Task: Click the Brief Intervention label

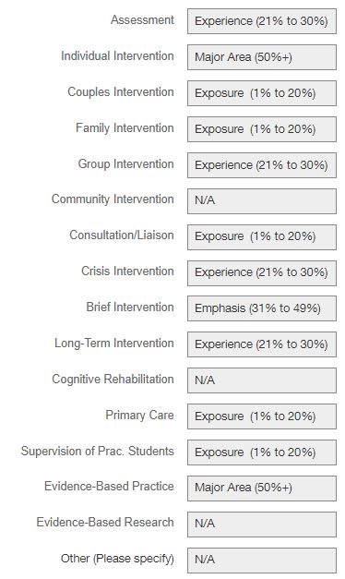Action: point(130,307)
